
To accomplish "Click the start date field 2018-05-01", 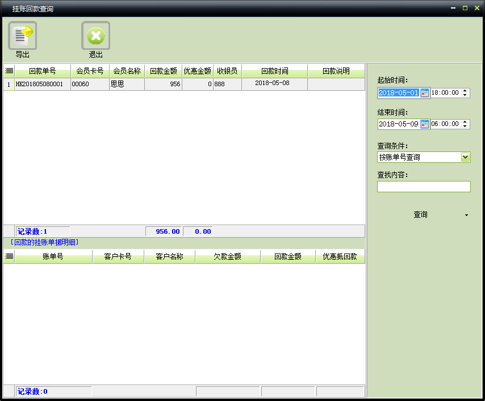I will 399,92.
